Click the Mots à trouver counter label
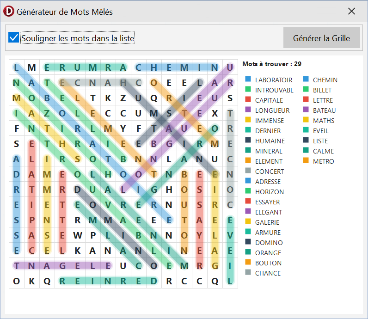Viewport: 368px width, 319px height. click(x=272, y=64)
